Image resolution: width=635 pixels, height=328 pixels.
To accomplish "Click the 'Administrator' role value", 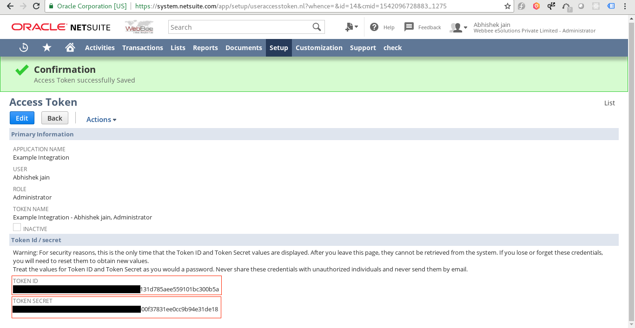I will pos(32,197).
